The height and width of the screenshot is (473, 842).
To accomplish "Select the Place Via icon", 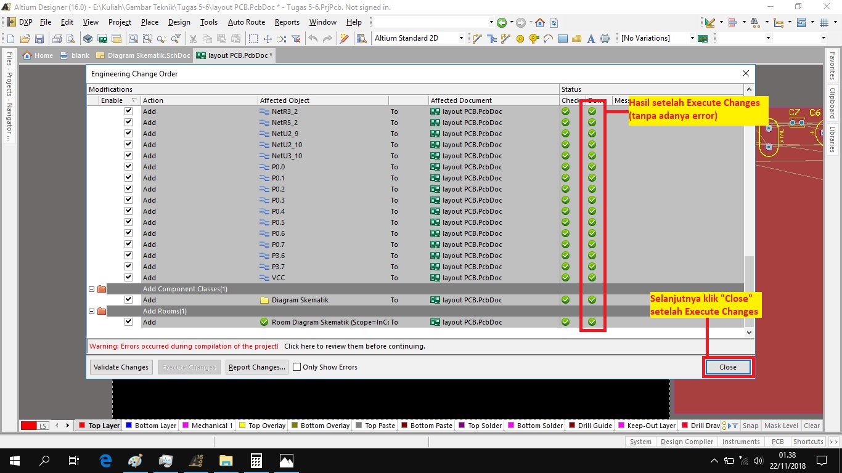I will click(534, 39).
